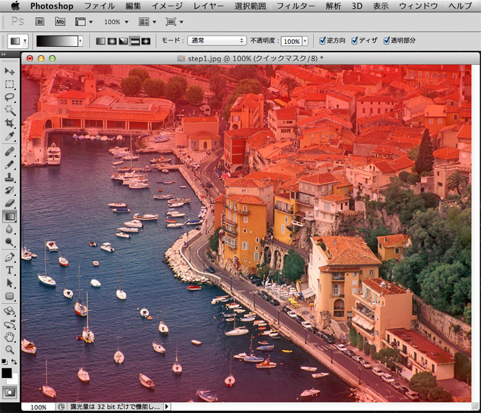Select the Lasso tool
The image size is (481, 413).
tap(10, 98)
